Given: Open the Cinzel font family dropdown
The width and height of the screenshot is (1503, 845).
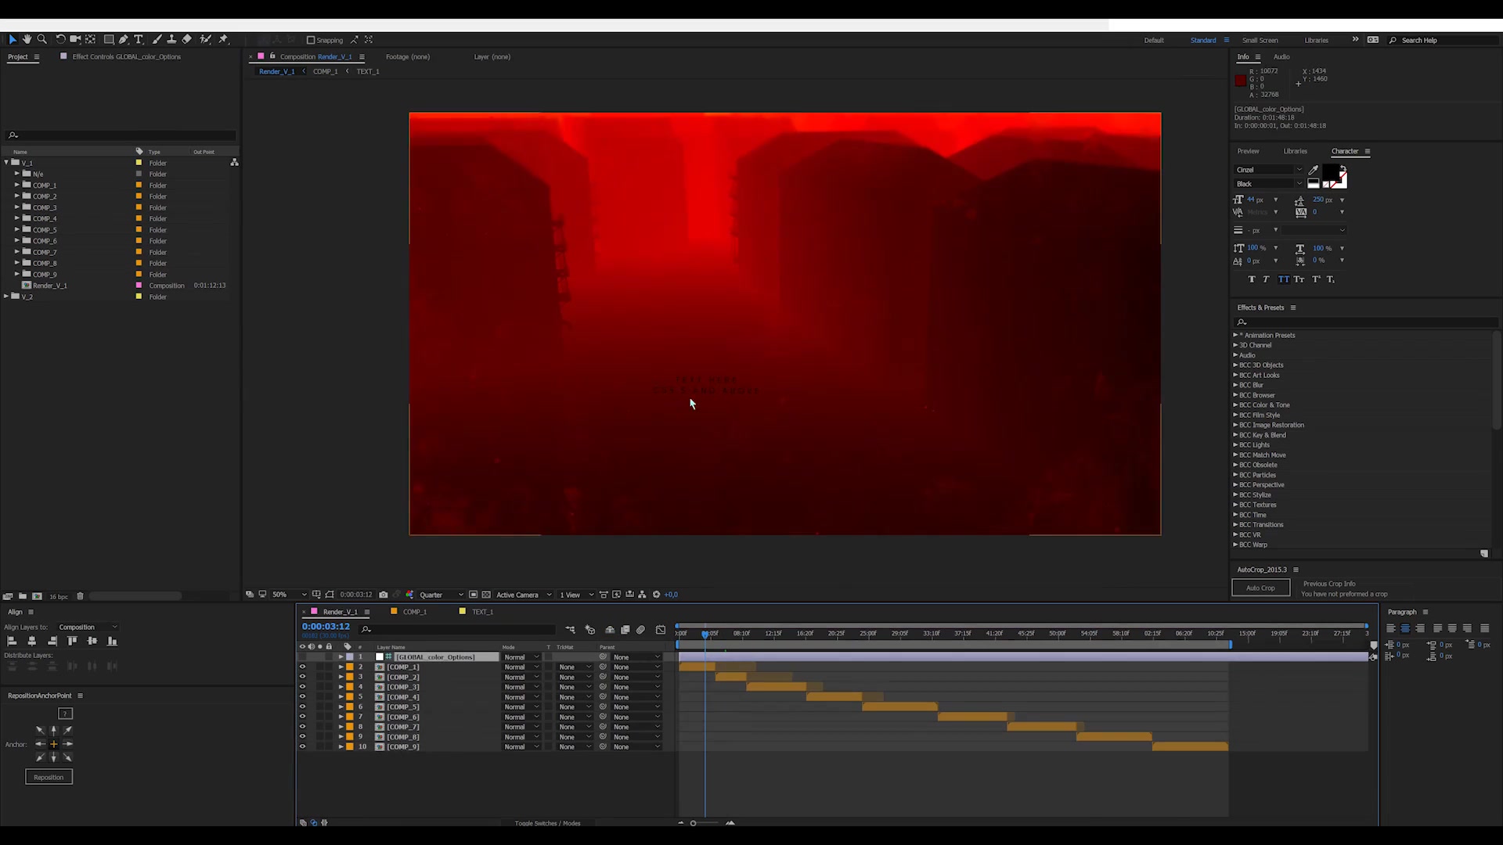Looking at the screenshot, I should pos(1269,170).
